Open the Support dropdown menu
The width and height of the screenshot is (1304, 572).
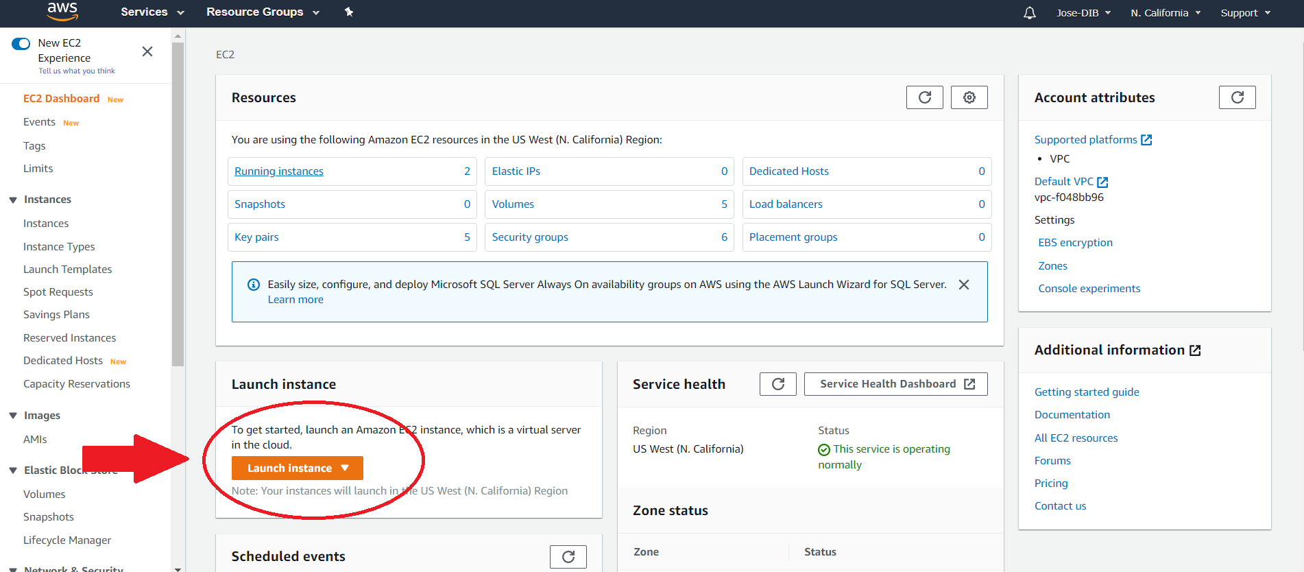1246,13
